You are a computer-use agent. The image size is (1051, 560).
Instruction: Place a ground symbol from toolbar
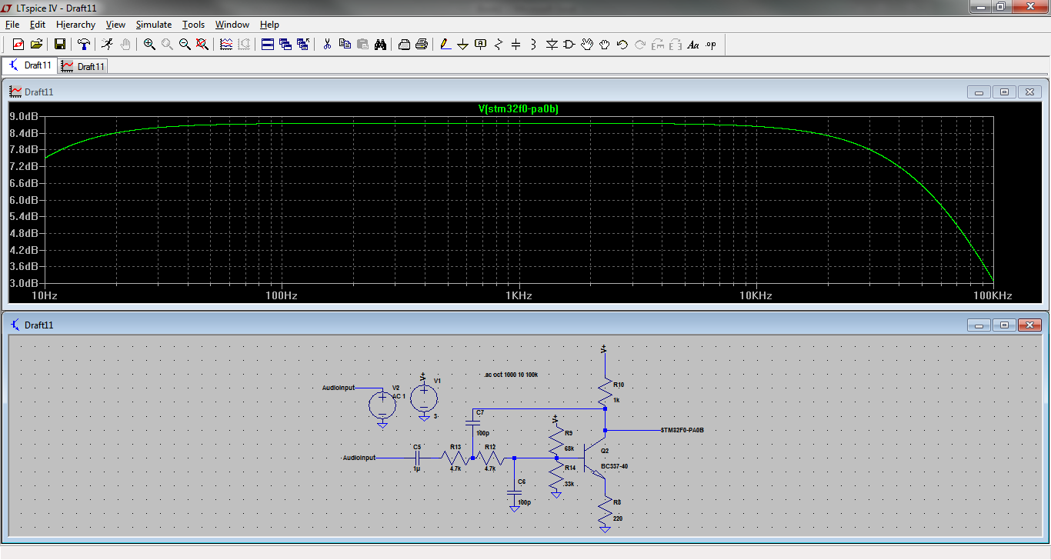point(462,45)
